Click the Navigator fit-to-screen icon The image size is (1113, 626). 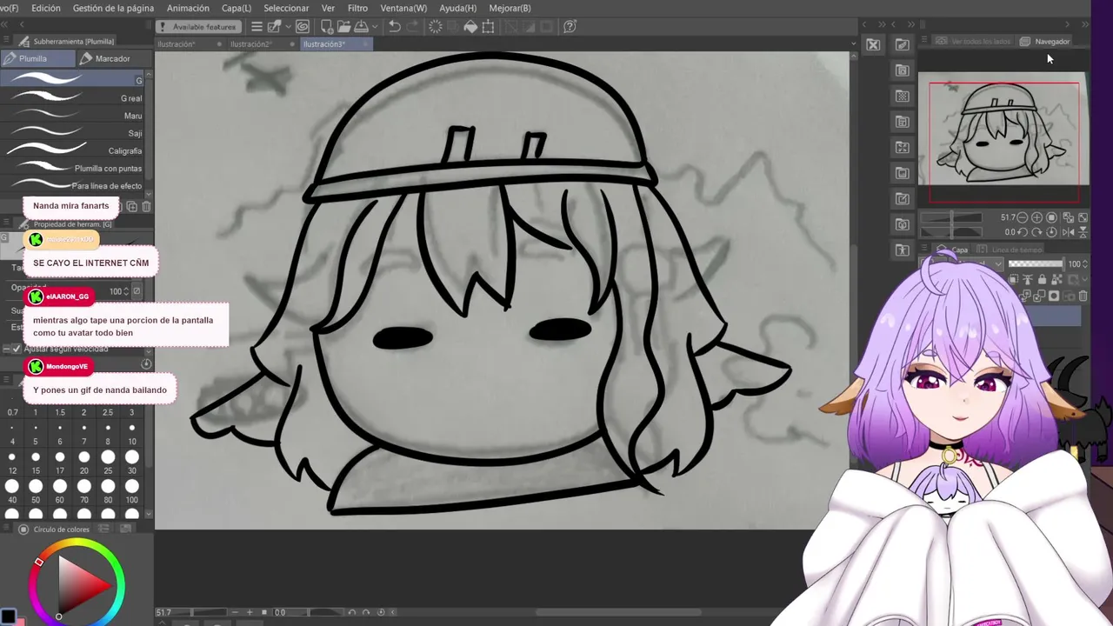point(1083,217)
